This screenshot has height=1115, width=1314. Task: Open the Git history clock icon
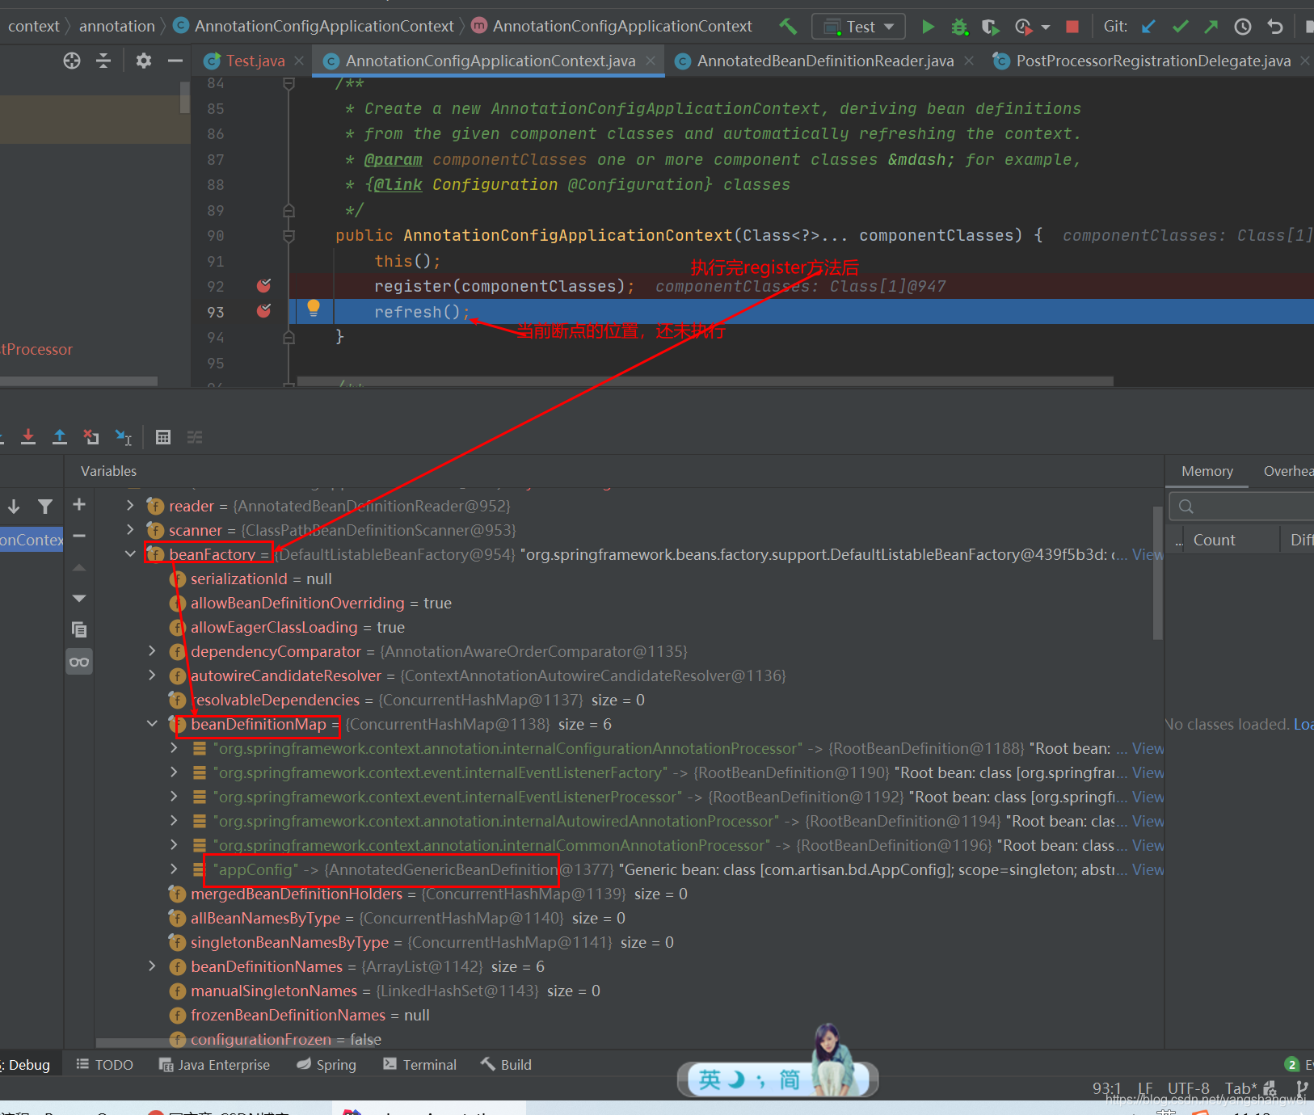[x=1243, y=27]
